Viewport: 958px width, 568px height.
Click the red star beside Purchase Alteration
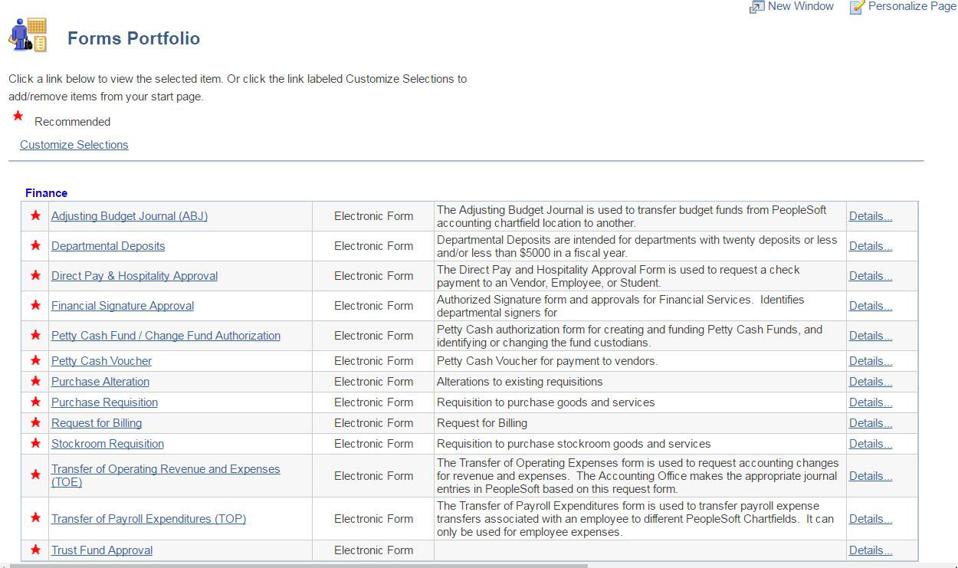click(35, 382)
